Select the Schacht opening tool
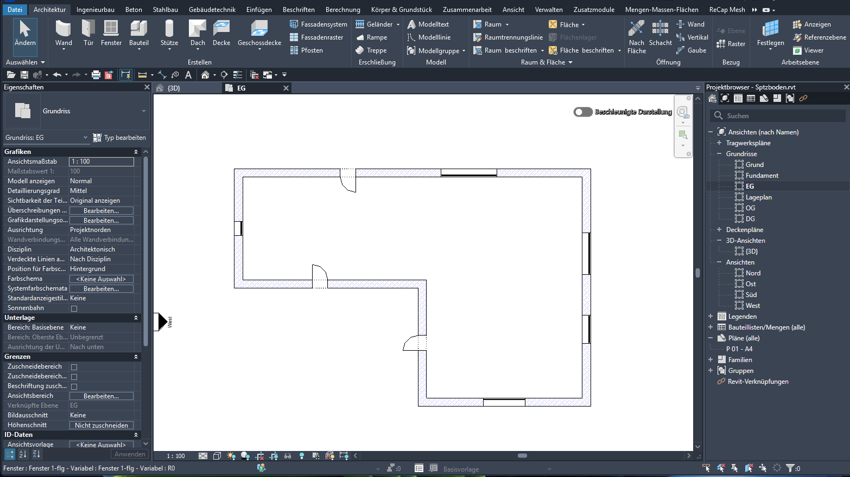This screenshot has width=850, height=477. click(661, 33)
